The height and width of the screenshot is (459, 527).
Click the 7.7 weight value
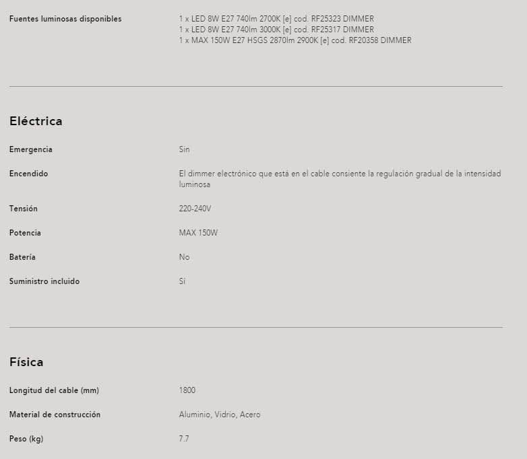coord(184,439)
